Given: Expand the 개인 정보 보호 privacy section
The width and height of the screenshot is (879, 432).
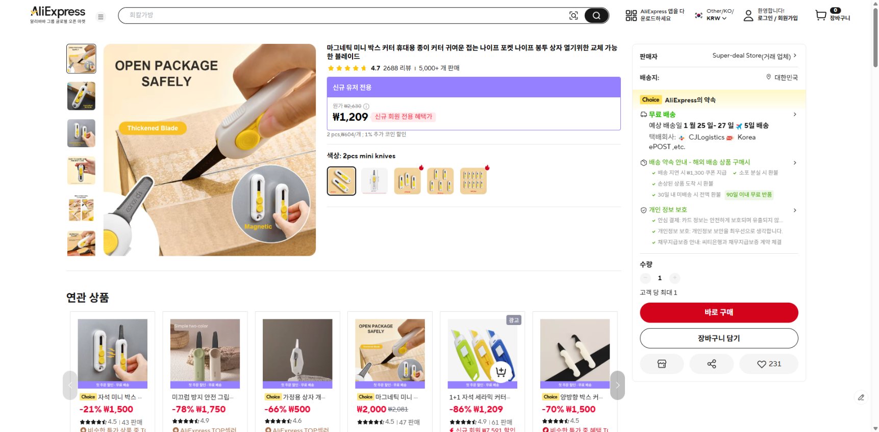Looking at the screenshot, I should pyautogui.click(x=794, y=210).
